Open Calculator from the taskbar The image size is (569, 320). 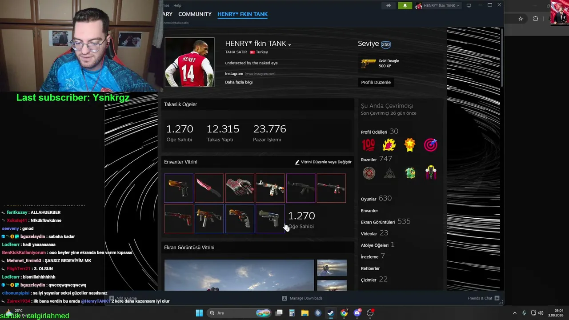point(292,313)
